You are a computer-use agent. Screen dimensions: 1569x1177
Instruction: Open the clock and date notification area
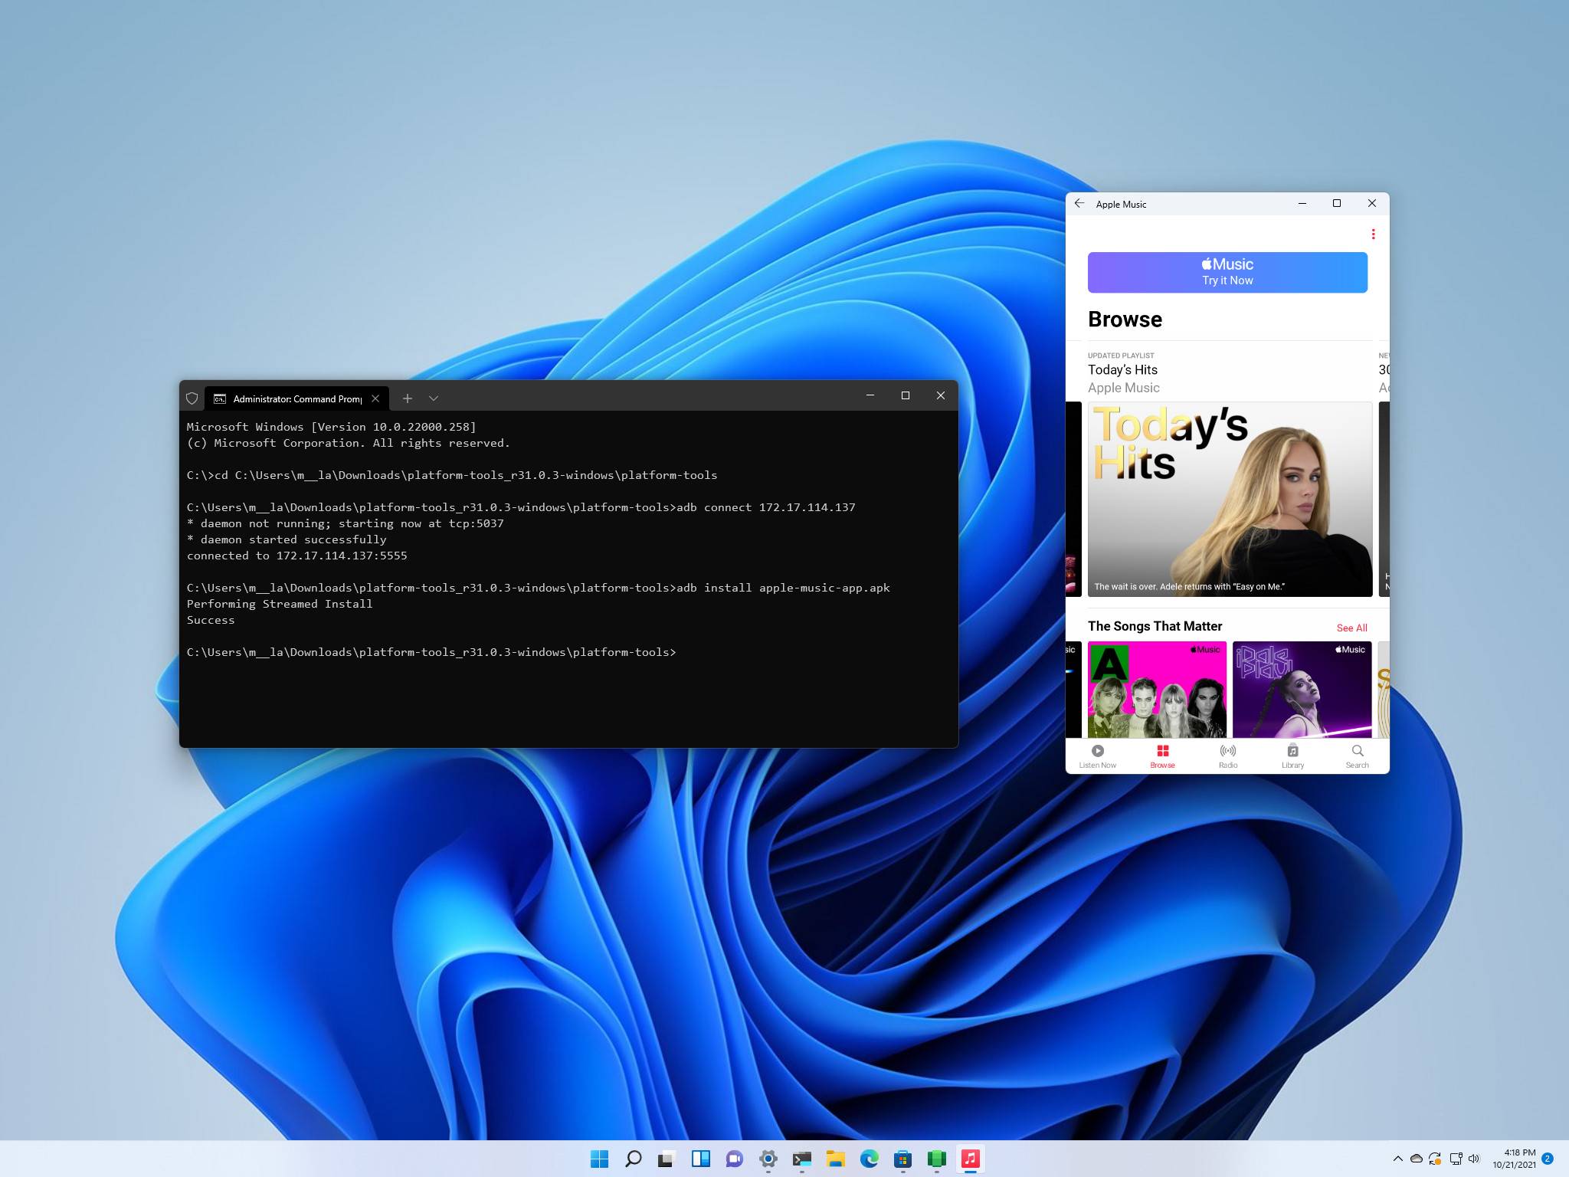point(1513,1159)
